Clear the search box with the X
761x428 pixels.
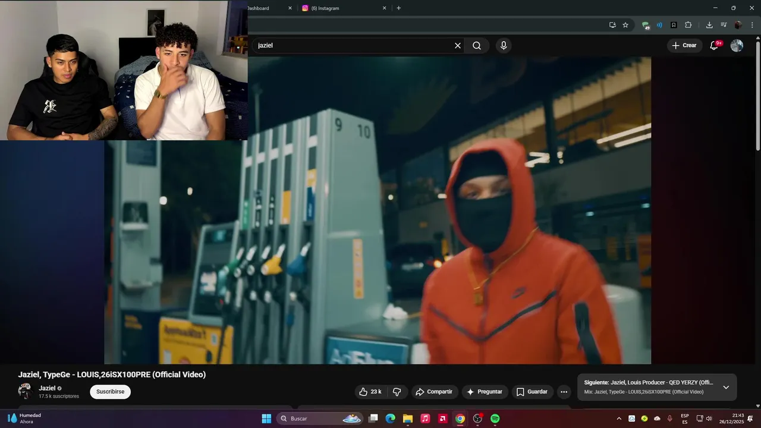(x=458, y=46)
